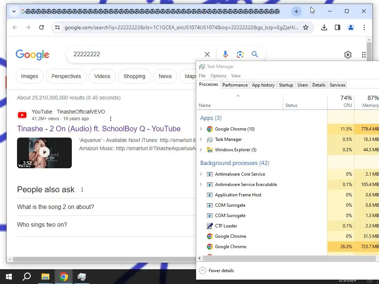Sort processes by Name column

240,101
